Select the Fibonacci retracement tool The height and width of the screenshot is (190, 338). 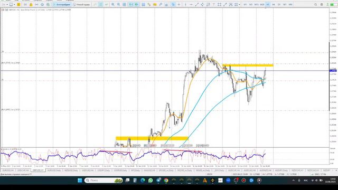(x=208, y=5)
